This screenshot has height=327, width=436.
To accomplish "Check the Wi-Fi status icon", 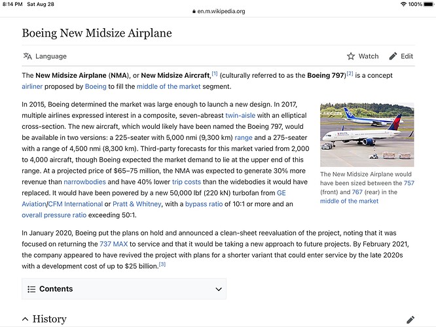I will [x=403, y=4].
